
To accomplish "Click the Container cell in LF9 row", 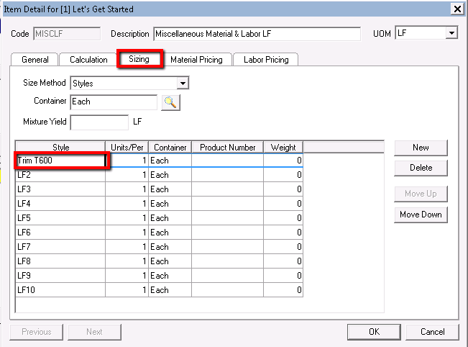I will tap(170, 275).
